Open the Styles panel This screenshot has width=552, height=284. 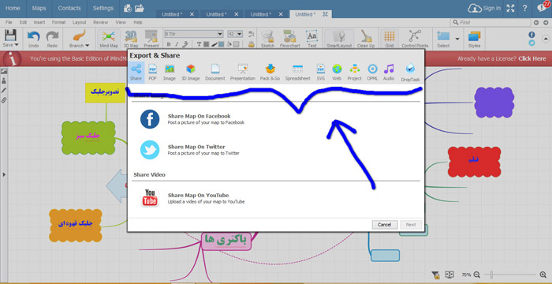click(x=474, y=39)
